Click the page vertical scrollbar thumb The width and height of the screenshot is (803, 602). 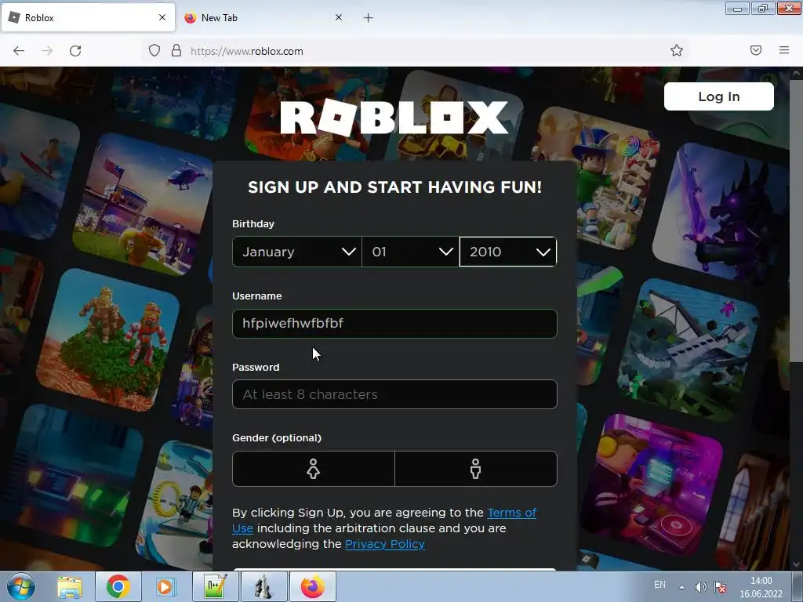click(796, 220)
